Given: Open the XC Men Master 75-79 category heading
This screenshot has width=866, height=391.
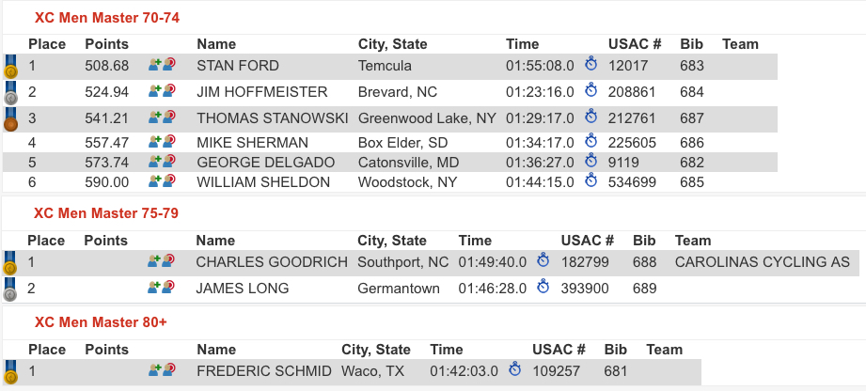Looking at the screenshot, I should click(x=106, y=213).
